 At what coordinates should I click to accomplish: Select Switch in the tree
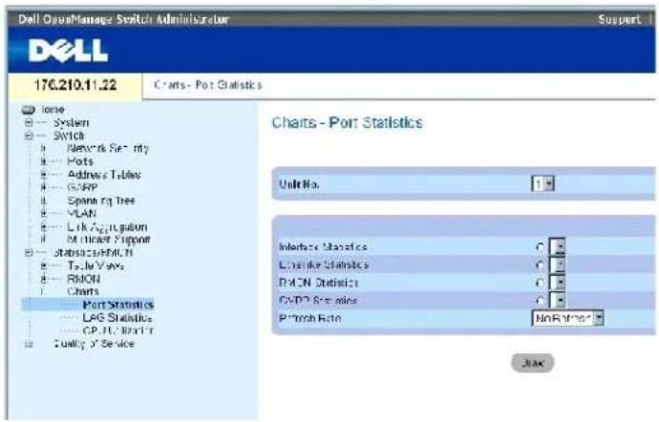point(69,136)
